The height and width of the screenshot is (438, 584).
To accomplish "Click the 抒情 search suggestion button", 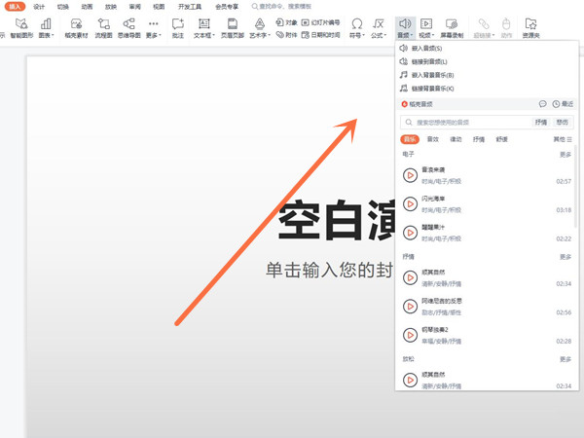I will (541, 123).
